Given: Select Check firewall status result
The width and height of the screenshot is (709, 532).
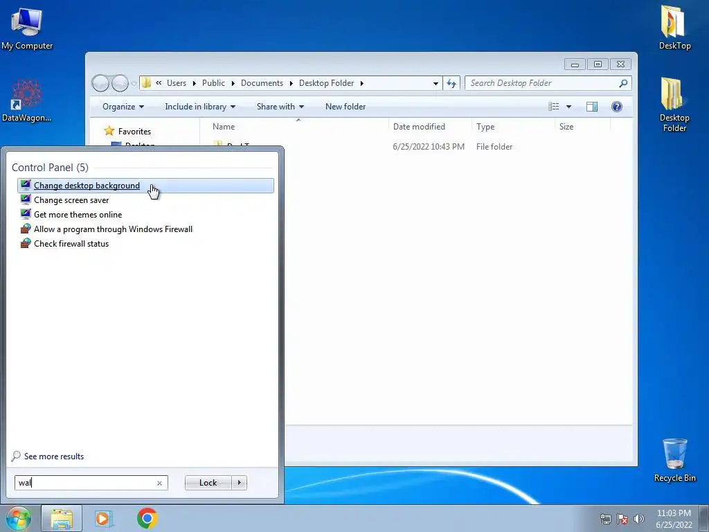Looking at the screenshot, I should tap(145, 243).
